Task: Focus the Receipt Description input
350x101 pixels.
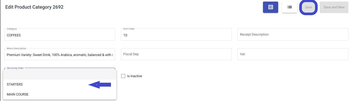Action: [293, 35]
